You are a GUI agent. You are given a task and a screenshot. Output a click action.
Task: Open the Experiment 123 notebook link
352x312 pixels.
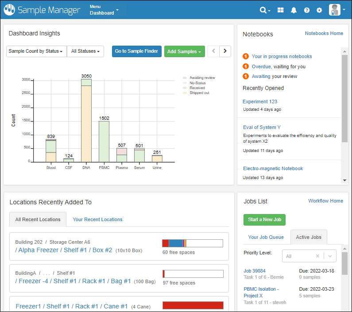260,101
